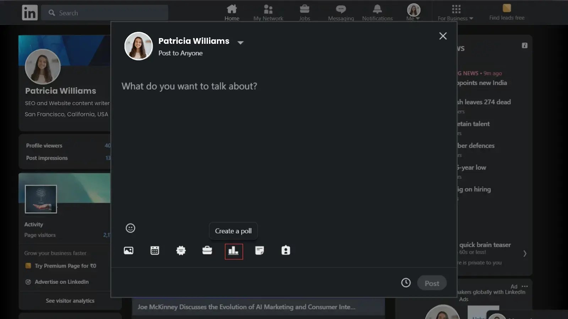Open the Messaging tab
This screenshot has height=319, width=568.
tap(341, 12)
